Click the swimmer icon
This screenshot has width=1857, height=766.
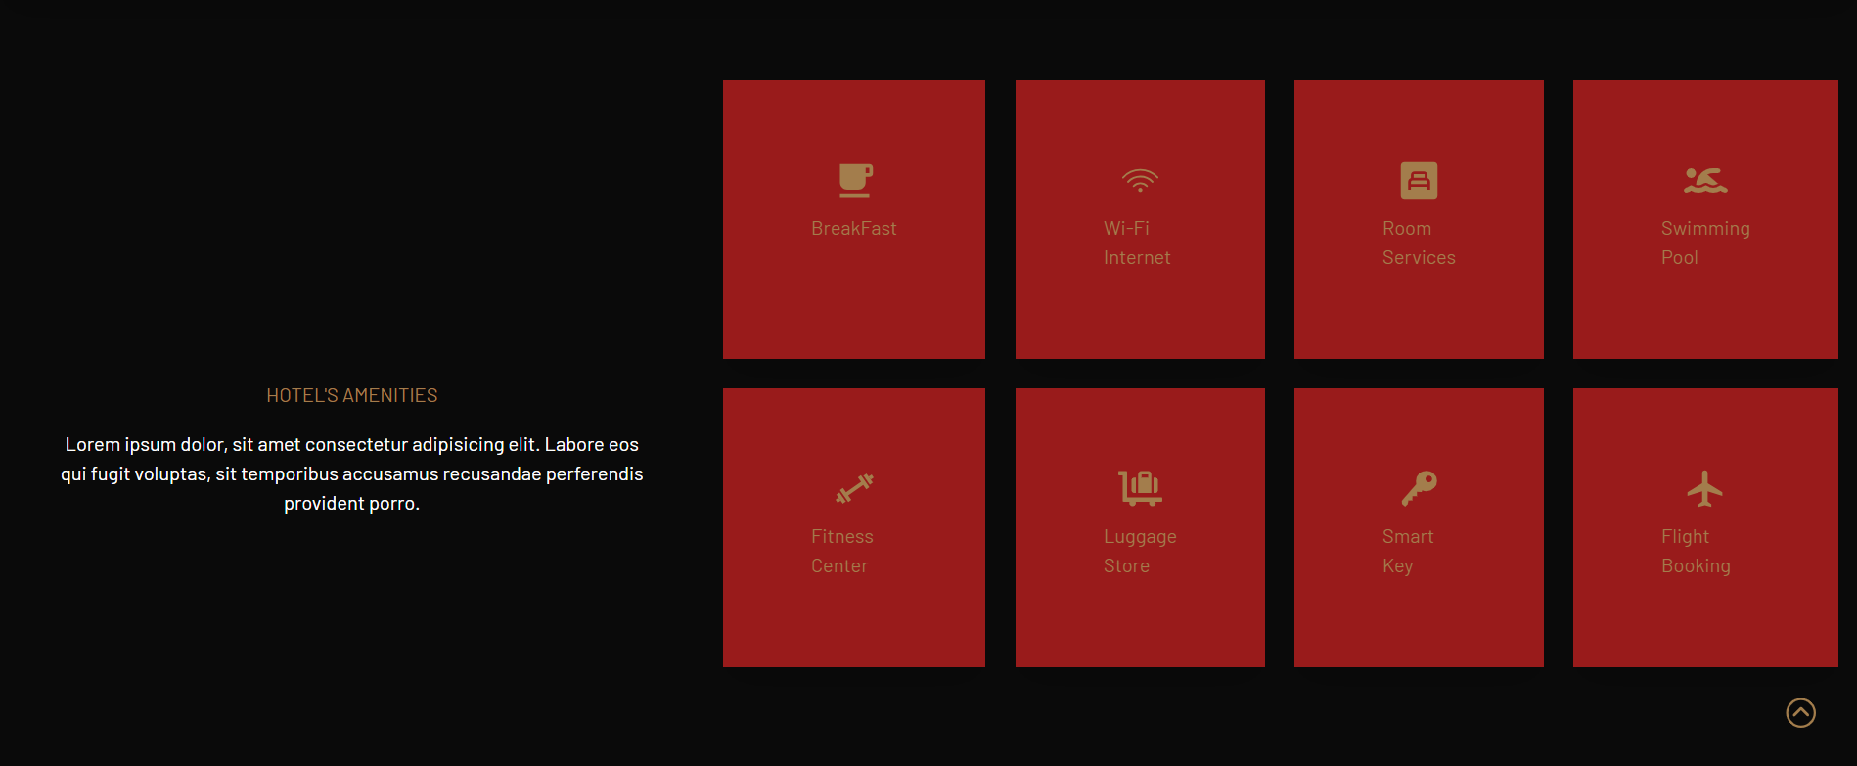[1705, 180]
